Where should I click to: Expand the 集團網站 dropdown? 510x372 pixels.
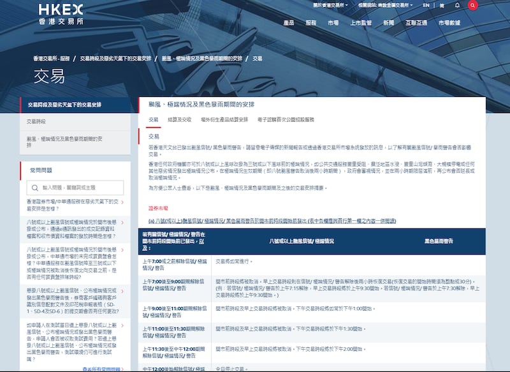[x=385, y=5]
